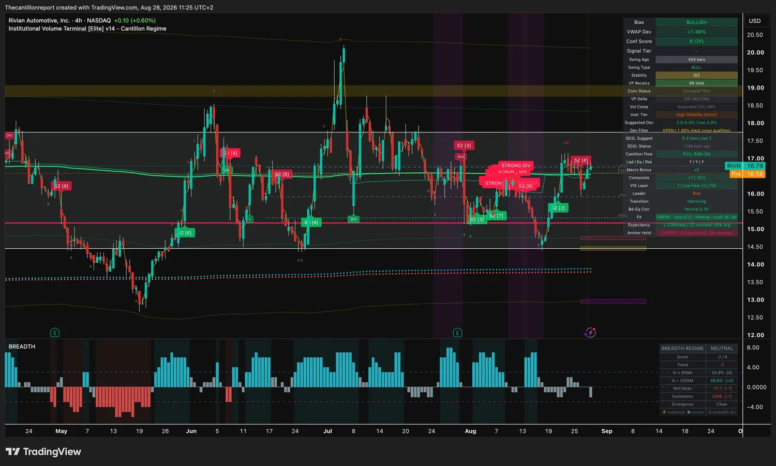Click the 404 bars Swing Age cell
776x466 pixels.
pyautogui.click(x=696, y=59)
